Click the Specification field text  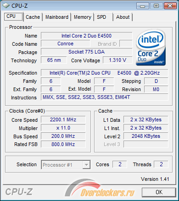[105, 73]
